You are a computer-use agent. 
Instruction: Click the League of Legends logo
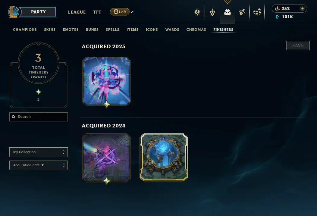14,12
